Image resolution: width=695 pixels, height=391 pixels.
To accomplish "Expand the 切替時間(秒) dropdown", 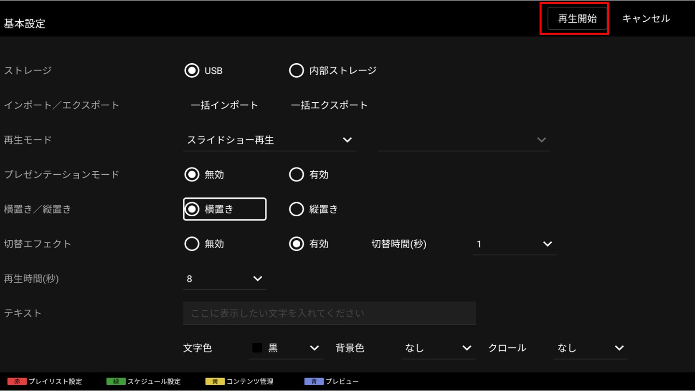I will 514,244.
